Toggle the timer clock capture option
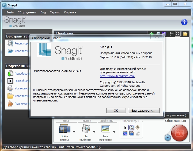The width and height of the screenshot is (193, 151). tap(137, 127)
